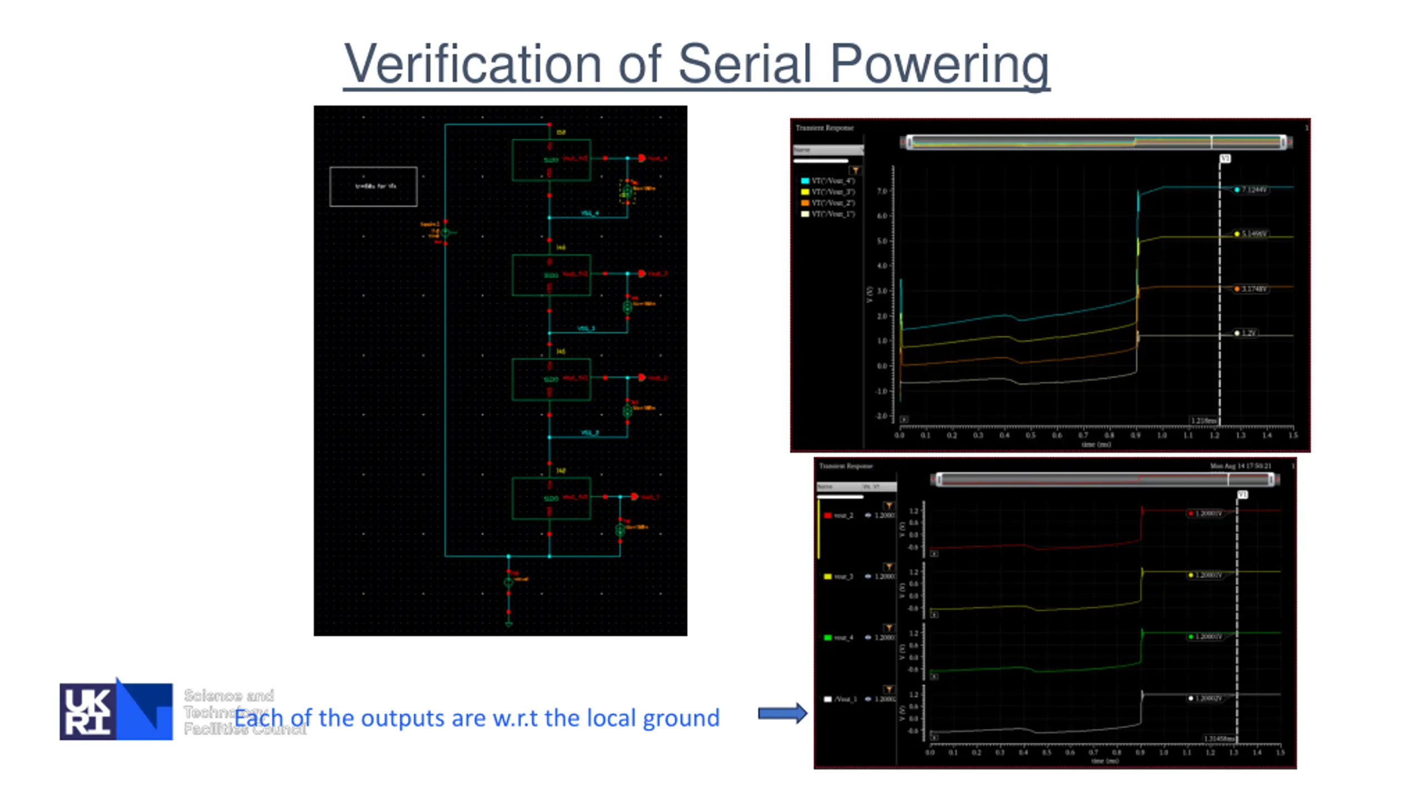
Task: Click the right handle of the lower zoom slider
Action: [x=1271, y=479]
